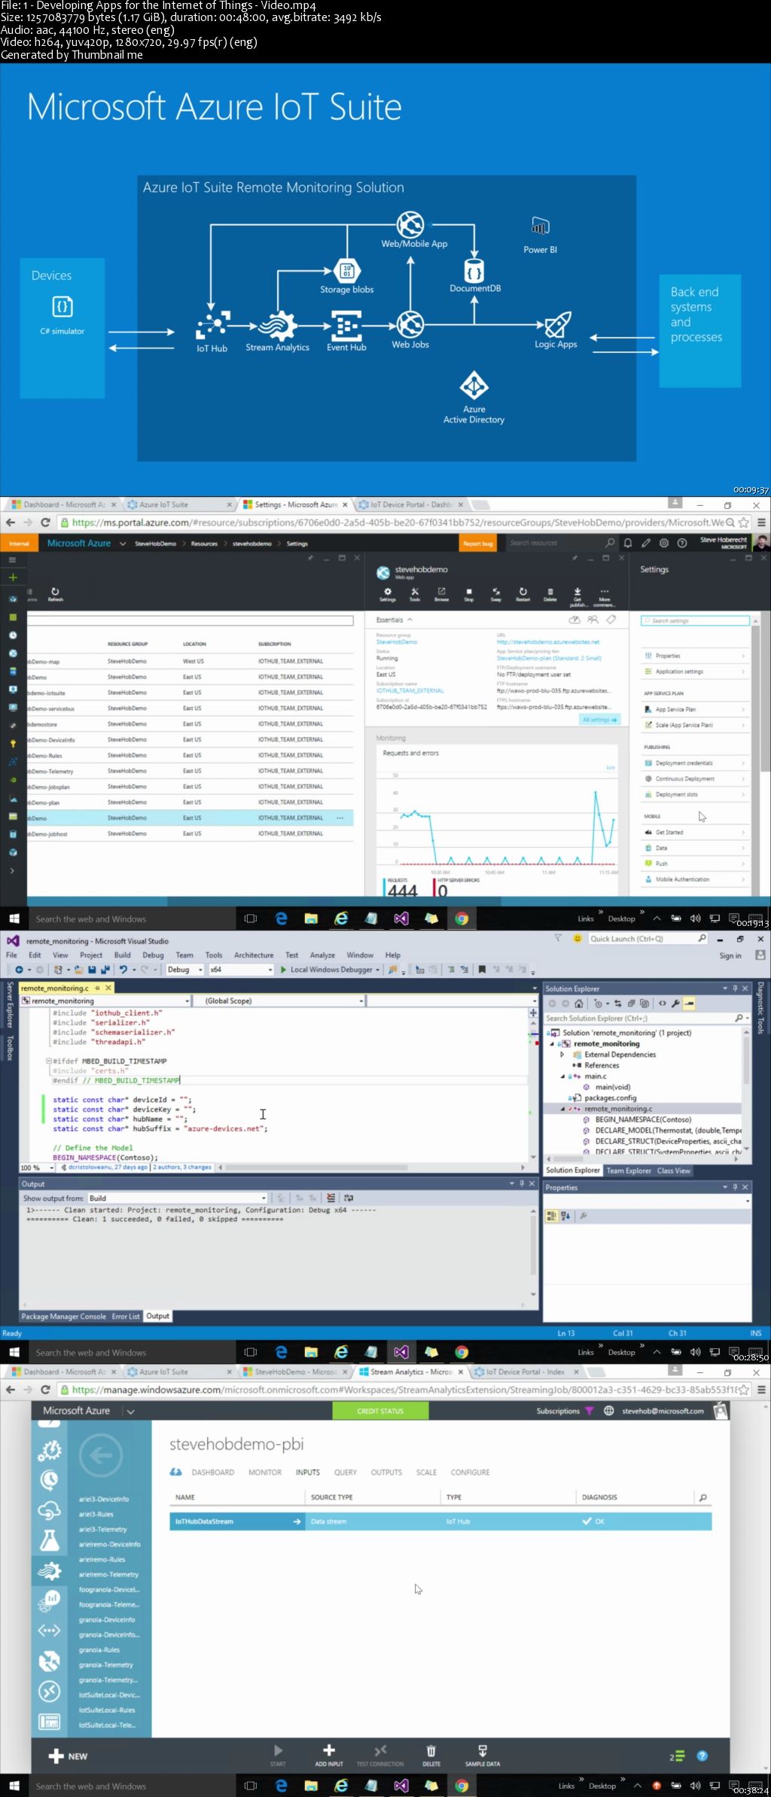Screen dimensions: 771x1797
Task: Click the DELETE trash icon in the command bar
Action: click(431, 1756)
